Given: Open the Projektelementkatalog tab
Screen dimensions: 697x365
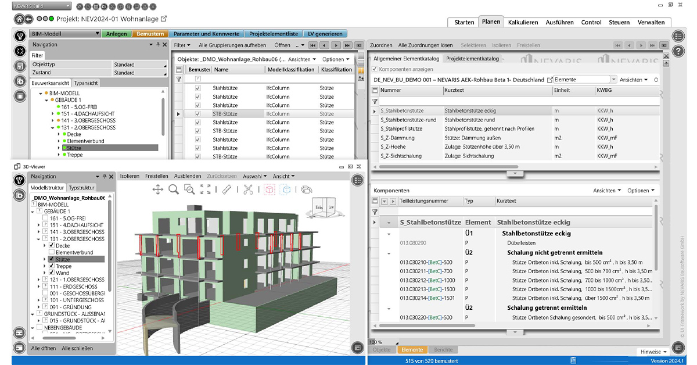Looking at the screenshot, I should [x=472, y=59].
